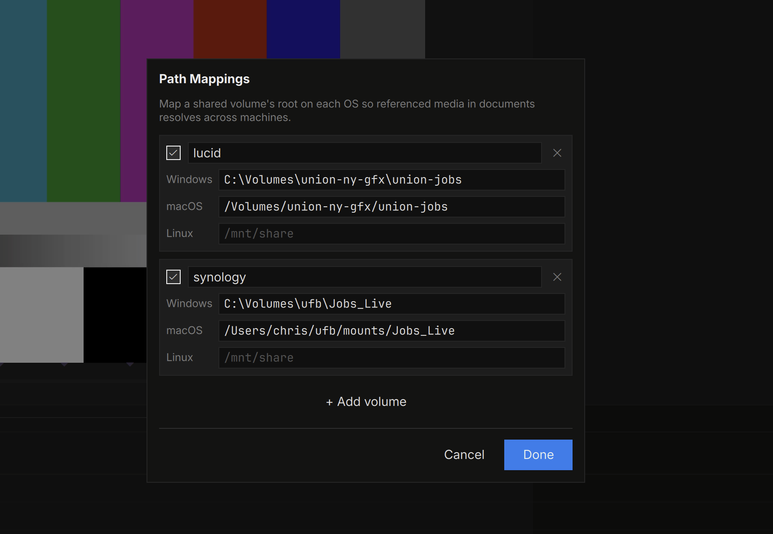The width and height of the screenshot is (773, 534).
Task: Cancel the Path Mappings dialog
Action: tap(464, 454)
